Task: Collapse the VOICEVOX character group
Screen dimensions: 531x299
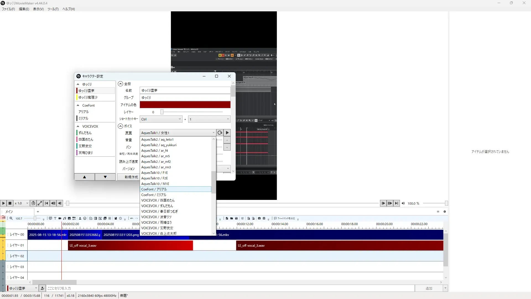Action: 78,127
